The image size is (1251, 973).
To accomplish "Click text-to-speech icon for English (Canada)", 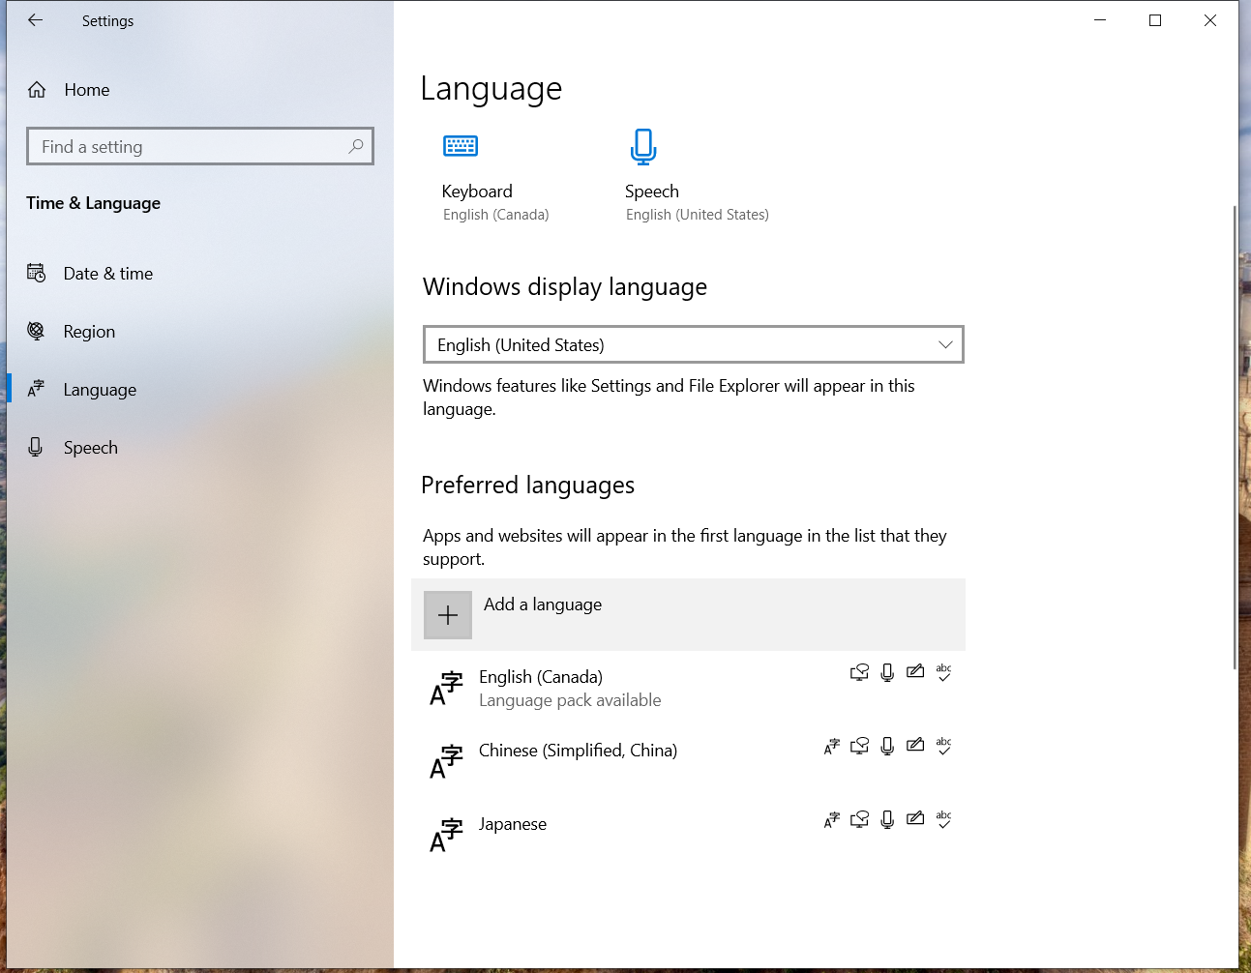I will (x=859, y=672).
